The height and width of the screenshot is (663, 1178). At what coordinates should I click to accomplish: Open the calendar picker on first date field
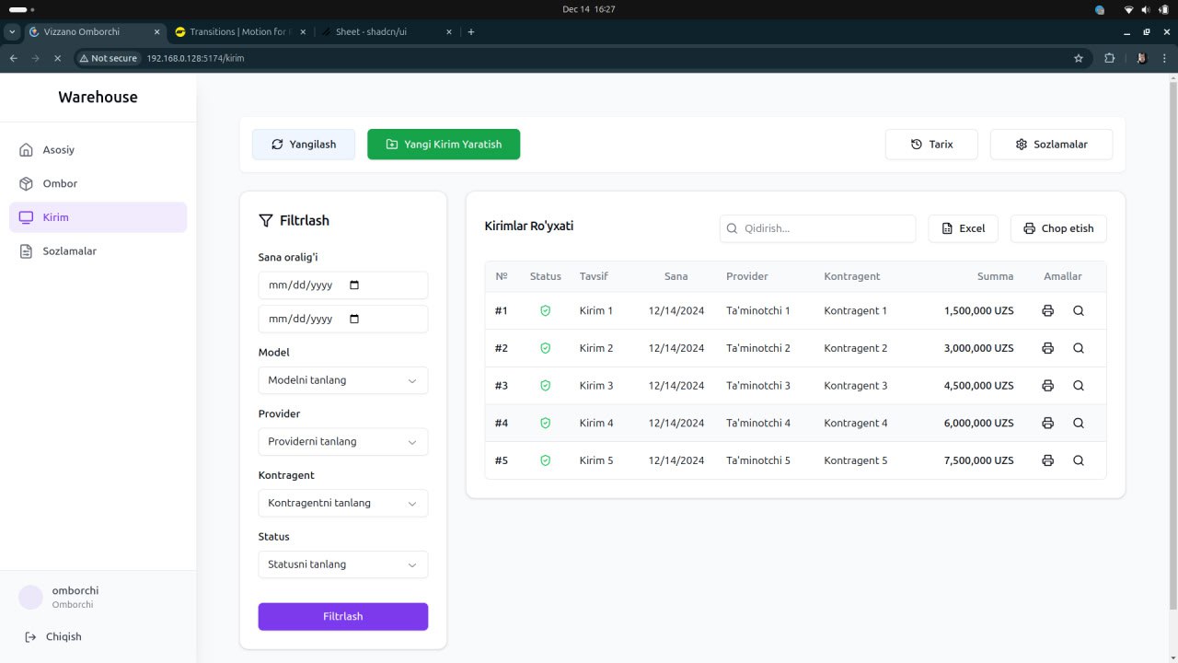[x=355, y=285]
